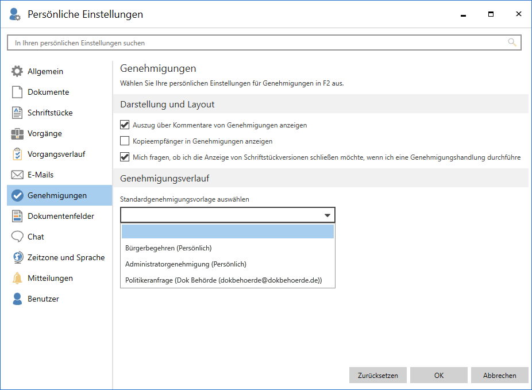Screen dimensions: 532x390
Task: Click the Vorgangsverlauf clipboard icon
Action: [17, 155]
